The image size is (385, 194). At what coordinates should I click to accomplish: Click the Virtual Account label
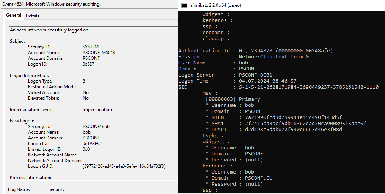44,92
